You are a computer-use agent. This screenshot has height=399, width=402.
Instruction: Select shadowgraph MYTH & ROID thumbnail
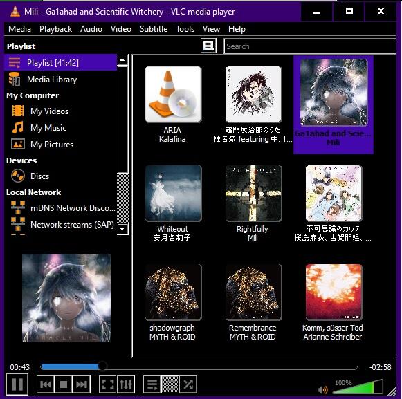click(x=173, y=292)
